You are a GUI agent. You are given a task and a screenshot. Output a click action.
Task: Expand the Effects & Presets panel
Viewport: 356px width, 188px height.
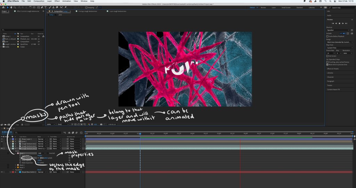(x=333, y=69)
